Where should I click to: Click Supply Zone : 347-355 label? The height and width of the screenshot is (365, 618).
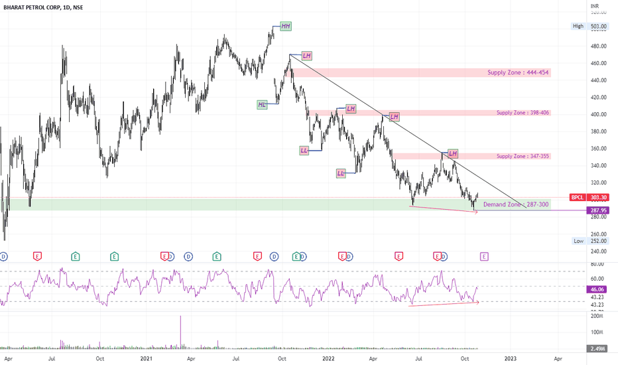pos(523,156)
